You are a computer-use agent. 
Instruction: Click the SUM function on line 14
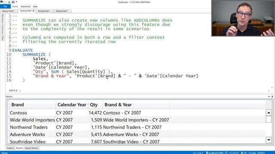[x=55, y=71]
